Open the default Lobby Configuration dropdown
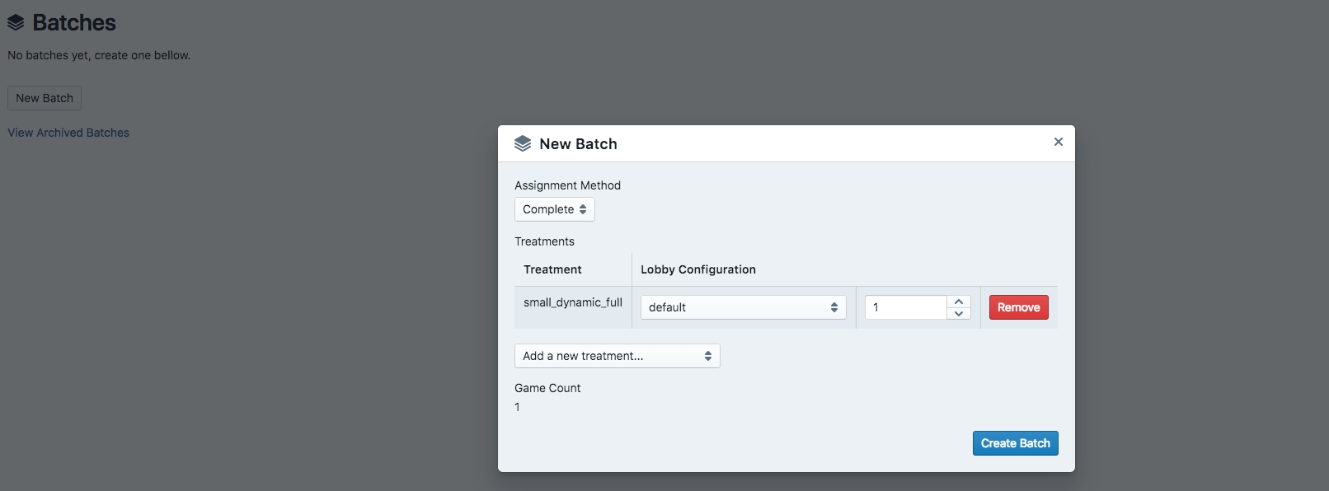1329x491 pixels. [744, 307]
